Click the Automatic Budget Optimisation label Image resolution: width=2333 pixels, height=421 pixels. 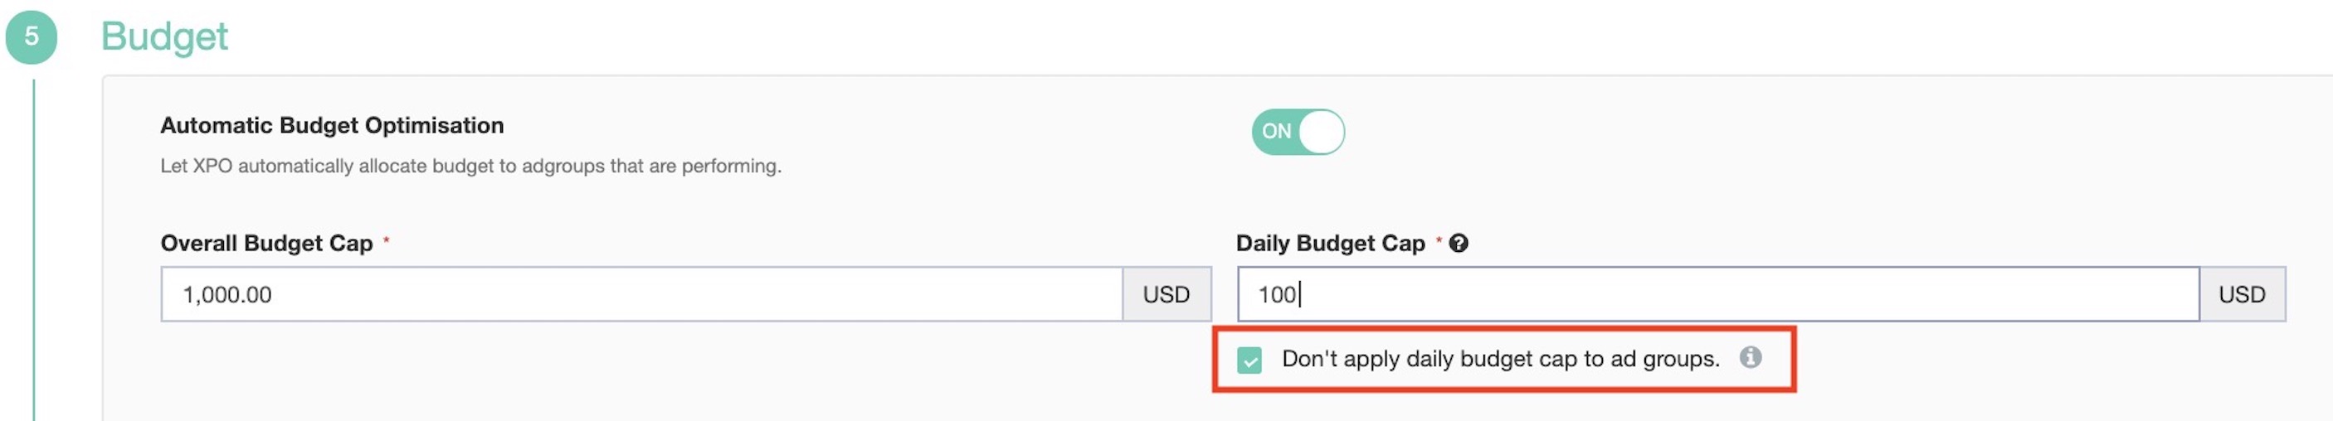[332, 125]
